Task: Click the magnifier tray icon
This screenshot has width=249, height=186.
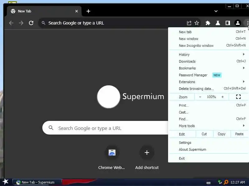Action: click(226, 182)
